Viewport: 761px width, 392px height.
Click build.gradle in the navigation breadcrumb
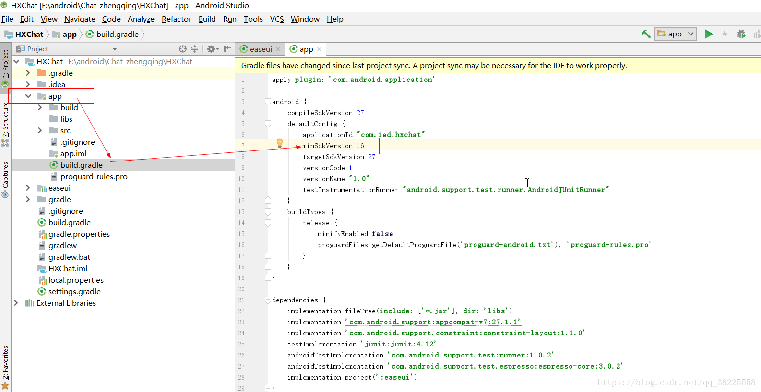[112, 34]
